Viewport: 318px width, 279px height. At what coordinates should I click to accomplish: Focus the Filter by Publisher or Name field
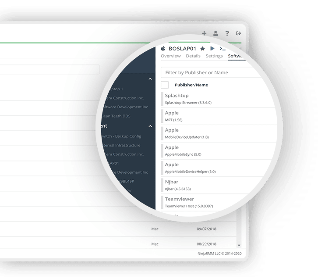coord(211,72)
